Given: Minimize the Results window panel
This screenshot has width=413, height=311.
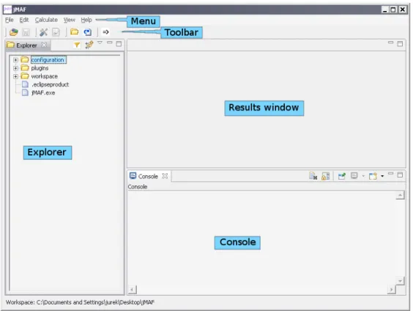Looking at the screenshot, I should click(390, 43).
